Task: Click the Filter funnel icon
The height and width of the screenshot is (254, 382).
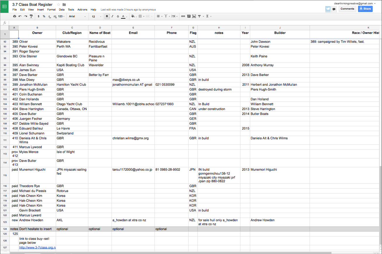Action: click(200, 16)
